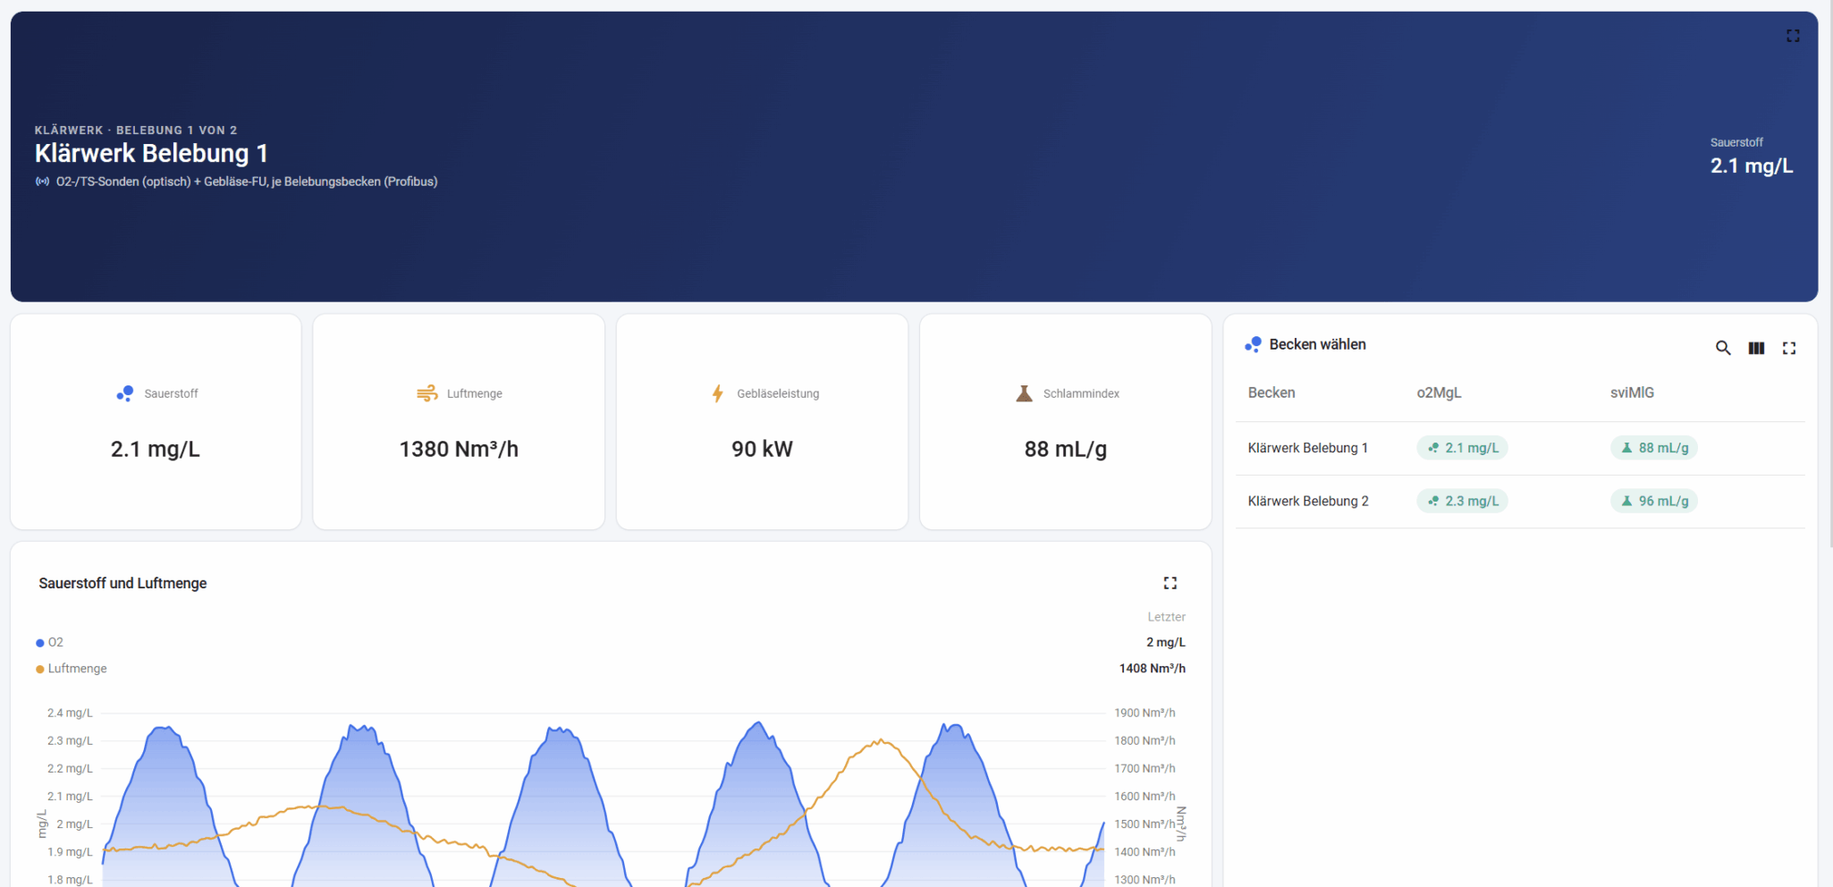The image size is (1833, 887).
Task: Click the Klärwerk Belebung 1 banner title
Action: click(x=151, y=154)
